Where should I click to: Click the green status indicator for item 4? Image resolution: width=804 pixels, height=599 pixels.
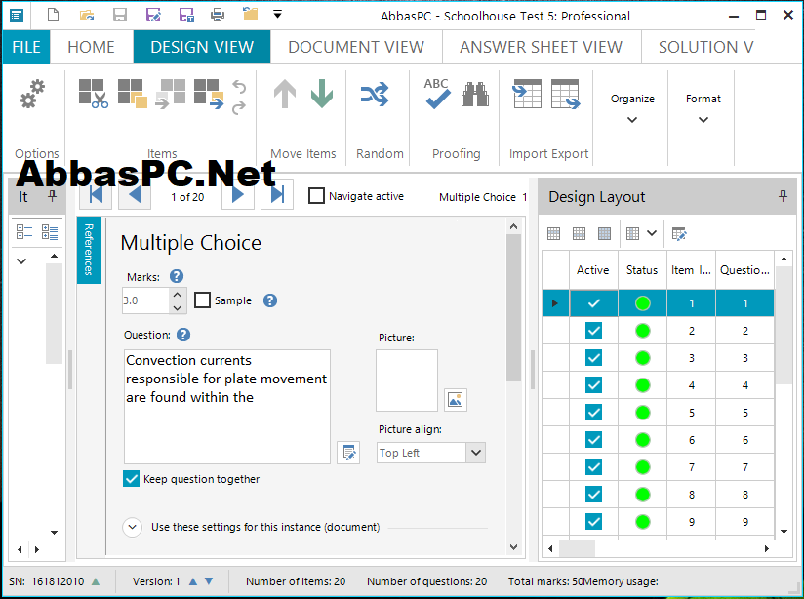(642, 385)
